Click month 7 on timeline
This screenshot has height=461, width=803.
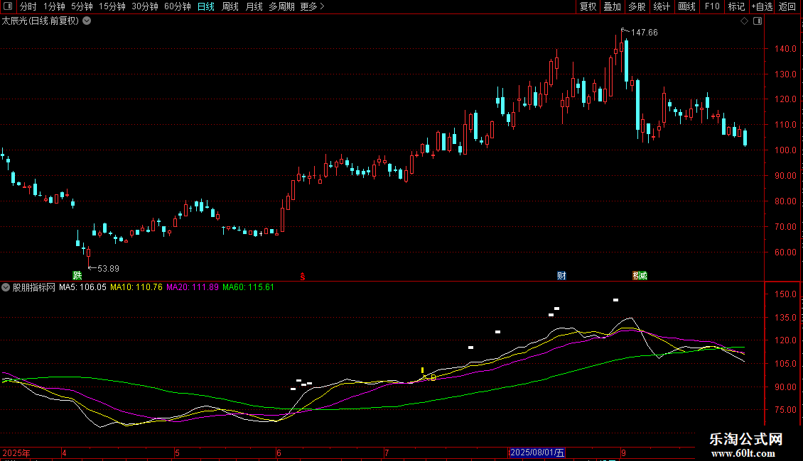tap(387, 452)
